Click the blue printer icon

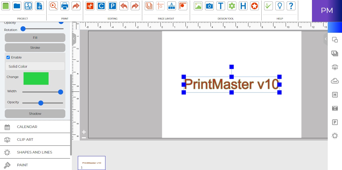point(65,6)
